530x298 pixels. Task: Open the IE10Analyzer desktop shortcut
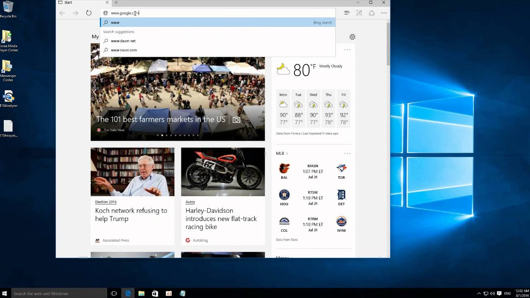[x=8, y=99]
